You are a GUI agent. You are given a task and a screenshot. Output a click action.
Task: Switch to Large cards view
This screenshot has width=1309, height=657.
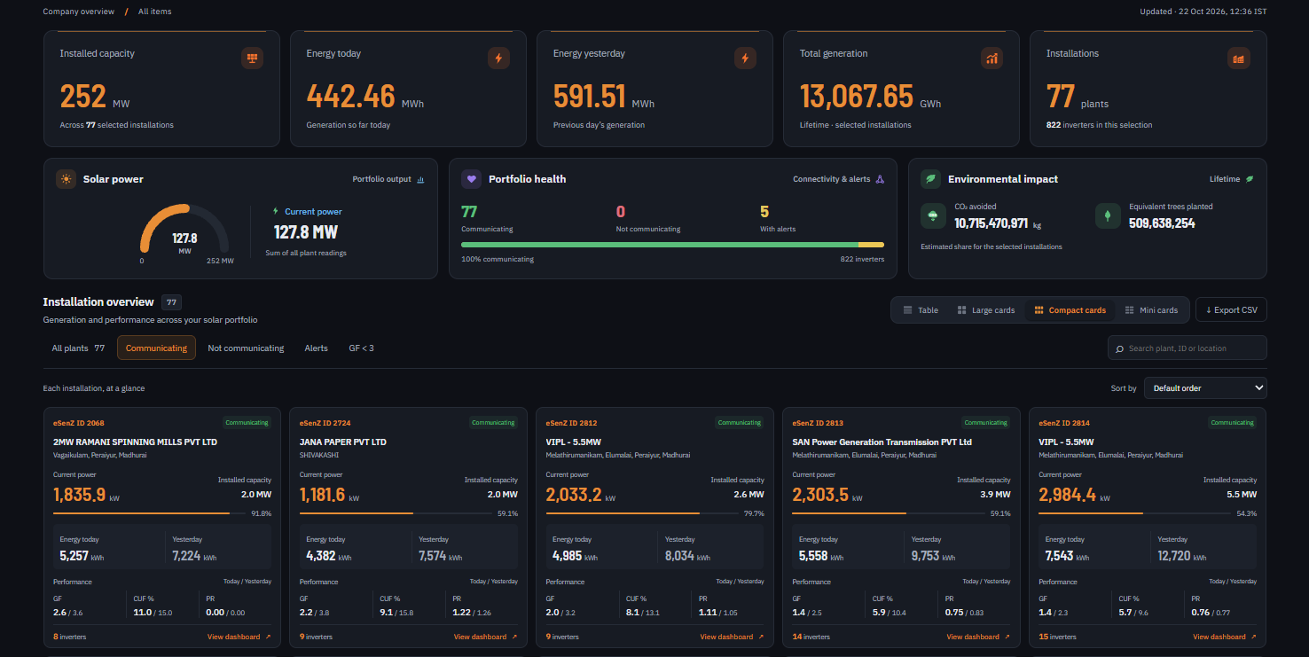985,310
